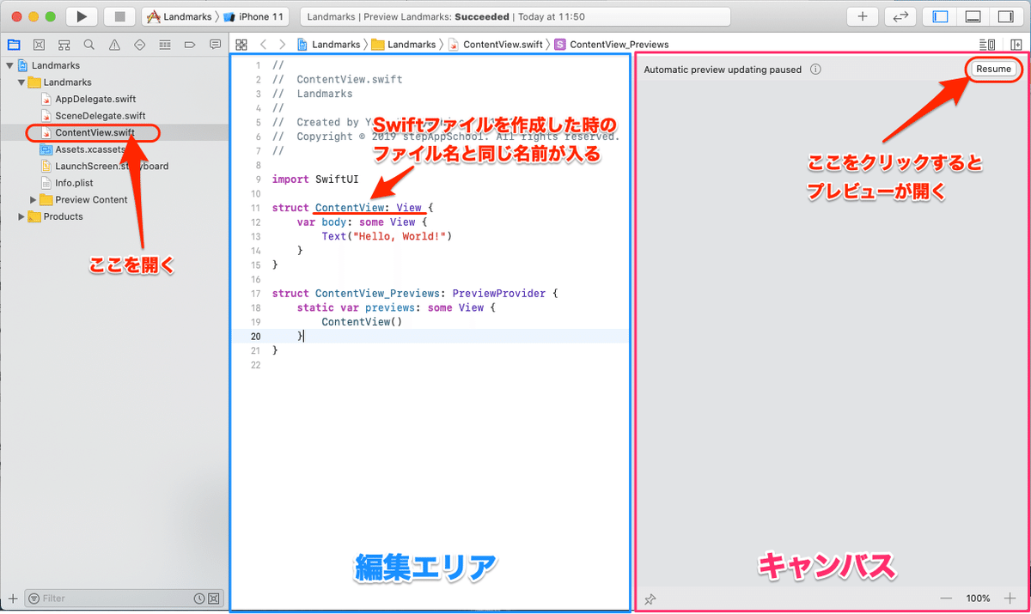Click the Resume button in canvas
Screen dimensions: 1031x614
point(993,69)
